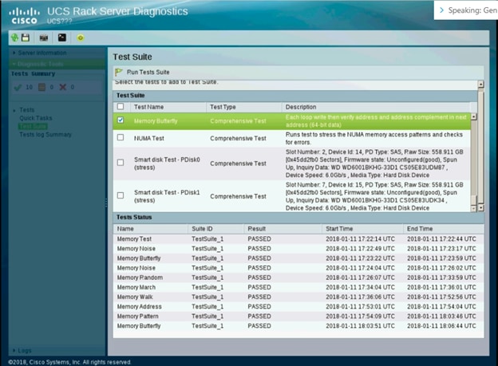Select Test Suite in the sidebar
Screen dimensions: 498x366
coord(33,126)
